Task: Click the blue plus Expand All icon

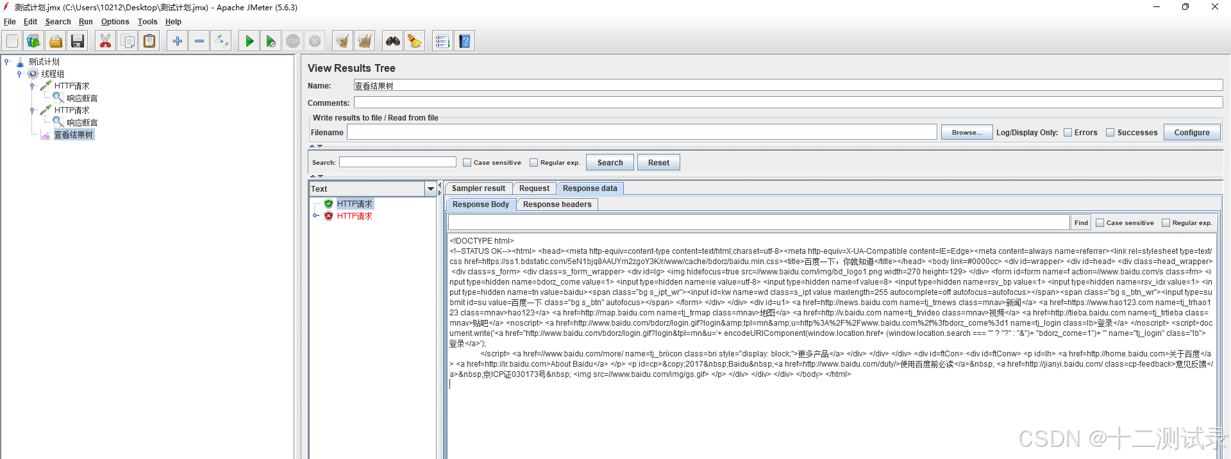Action: click(x=178, y=41)
